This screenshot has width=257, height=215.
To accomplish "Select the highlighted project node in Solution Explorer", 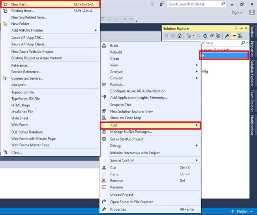I will (x=224, y=55).
